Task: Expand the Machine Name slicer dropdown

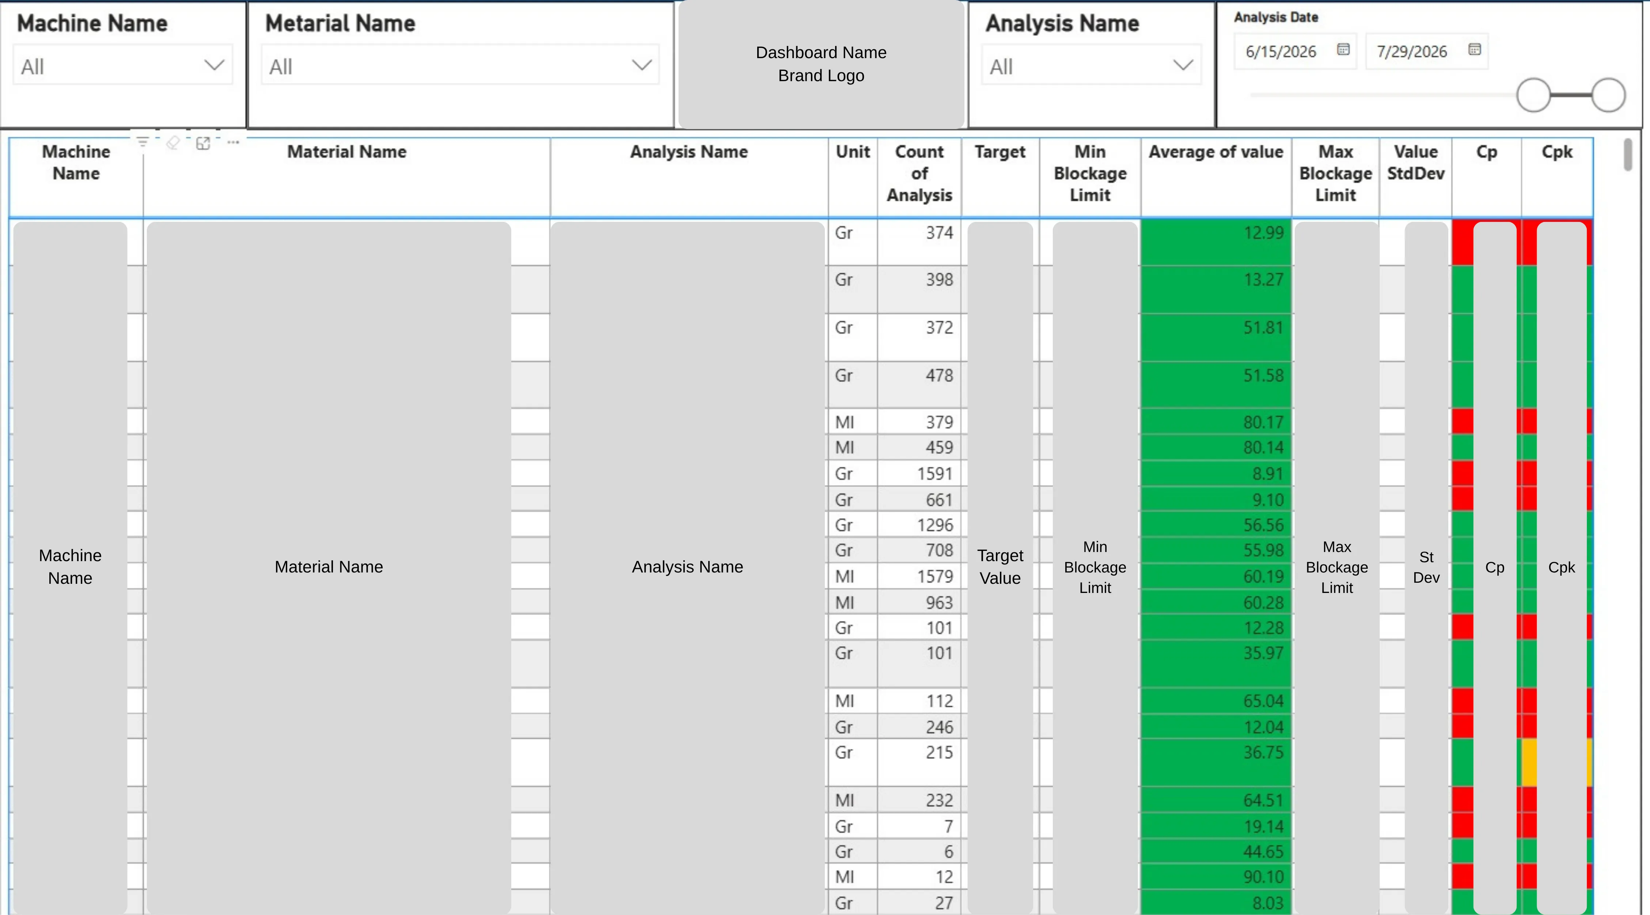Action: [214, 65]
